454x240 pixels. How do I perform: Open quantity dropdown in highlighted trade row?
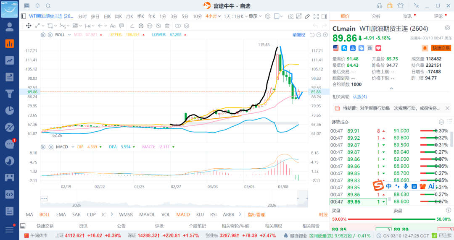(x=384, y=201)
